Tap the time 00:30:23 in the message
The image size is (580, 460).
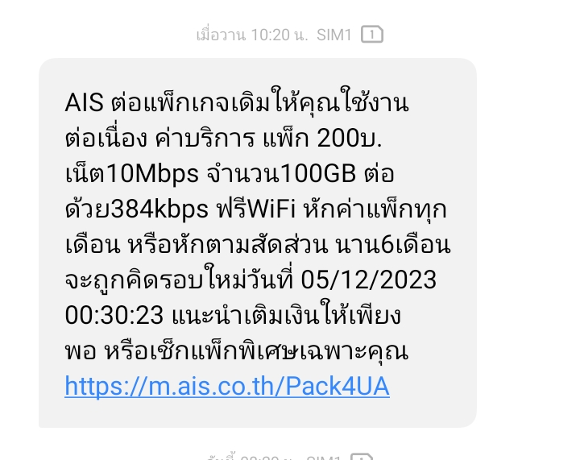pos(114,316)
